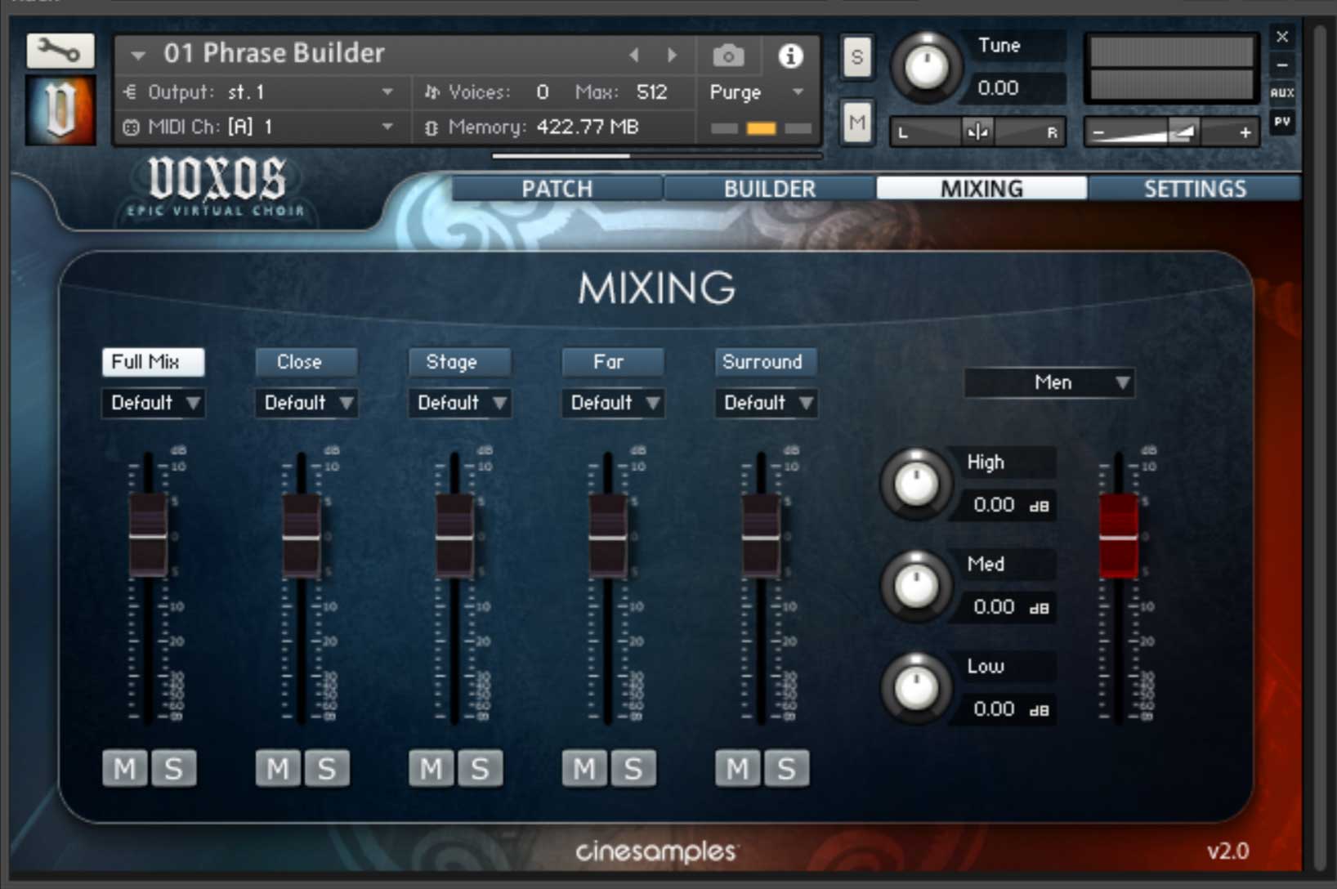1337x889 pixels.
Task: Click the next patch arrow
Action: coord(673,54)
